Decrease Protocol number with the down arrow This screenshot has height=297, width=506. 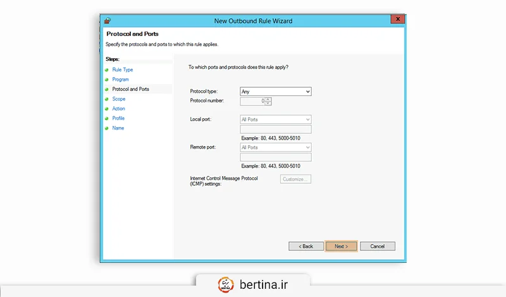coord(269,103)
